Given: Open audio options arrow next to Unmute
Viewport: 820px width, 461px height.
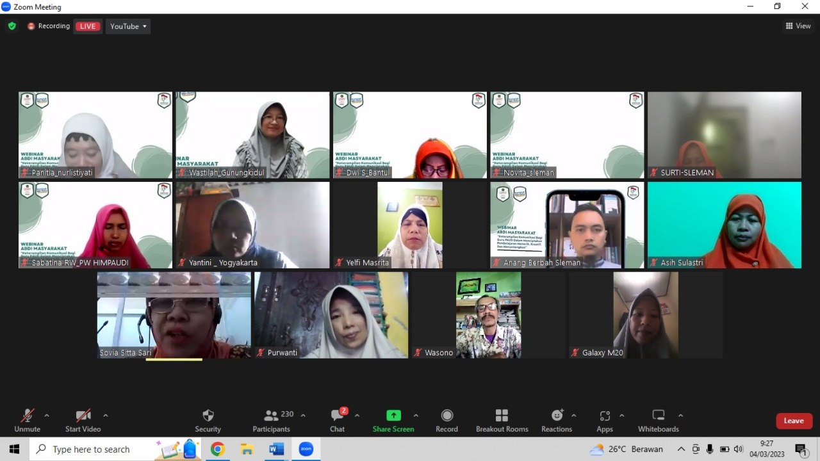Looking at the screenshot, I should click(46, 416).
